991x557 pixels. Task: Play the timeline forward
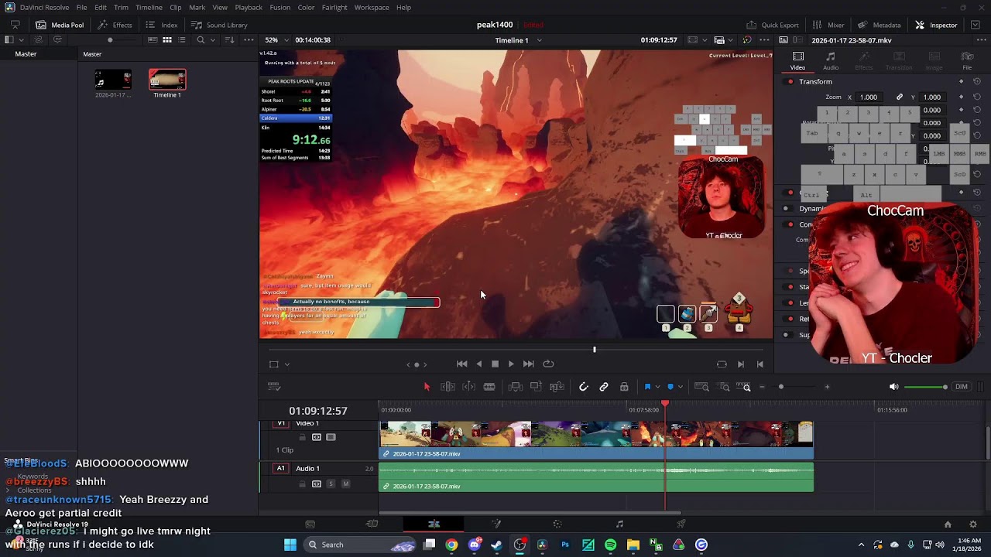511,364
